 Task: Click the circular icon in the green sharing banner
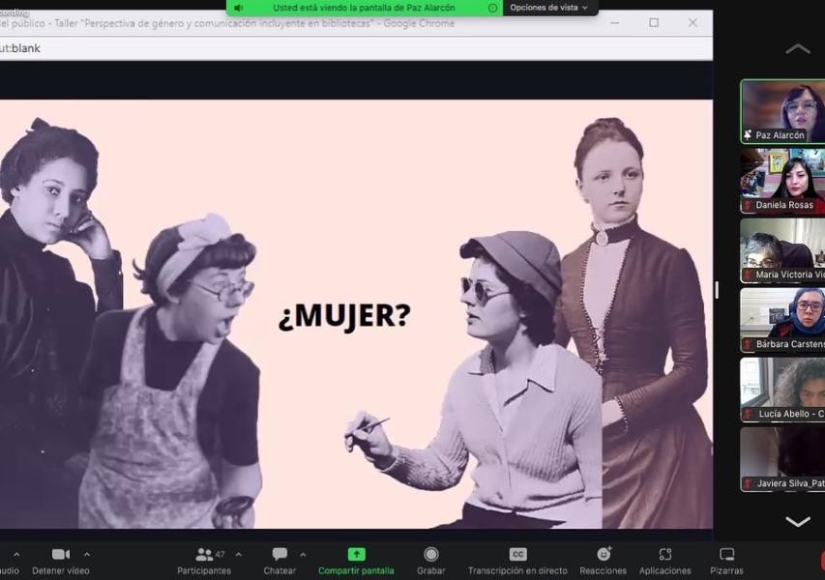[493, 8]
